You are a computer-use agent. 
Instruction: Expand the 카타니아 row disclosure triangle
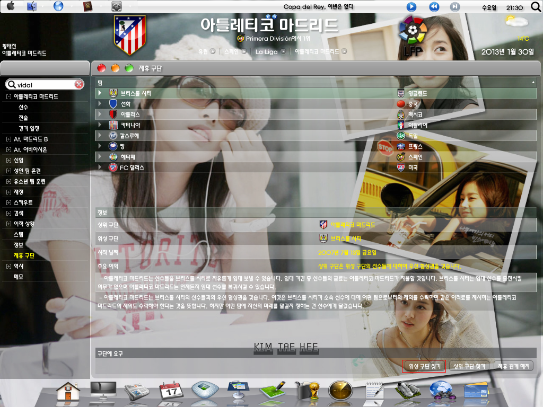[x=100, y=125]
